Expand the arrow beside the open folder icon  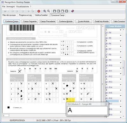(8, 11)
